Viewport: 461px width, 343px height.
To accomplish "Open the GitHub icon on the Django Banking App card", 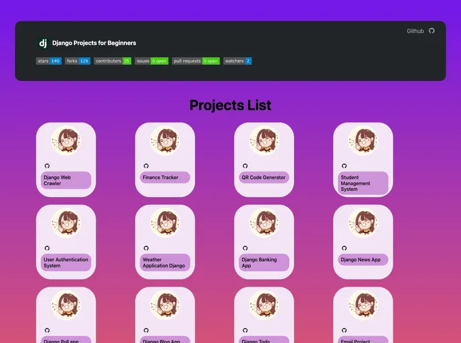I will [245, 248].
